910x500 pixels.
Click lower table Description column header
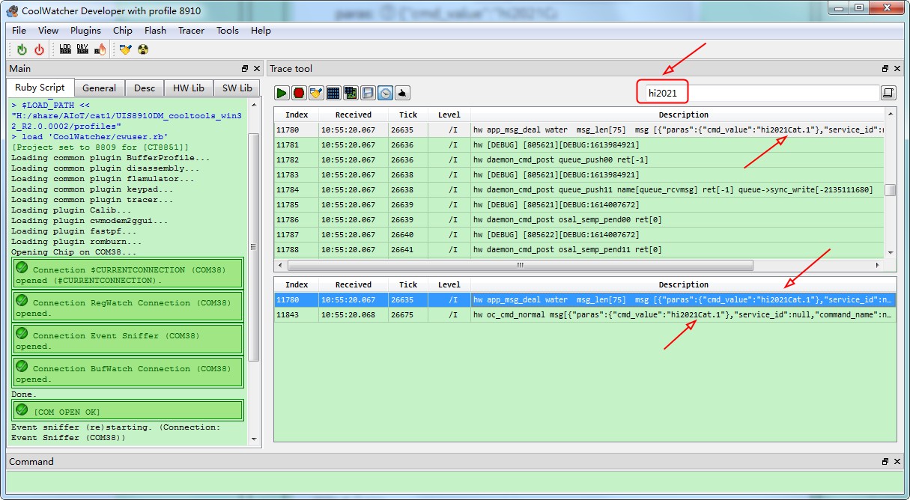[683, 284]
